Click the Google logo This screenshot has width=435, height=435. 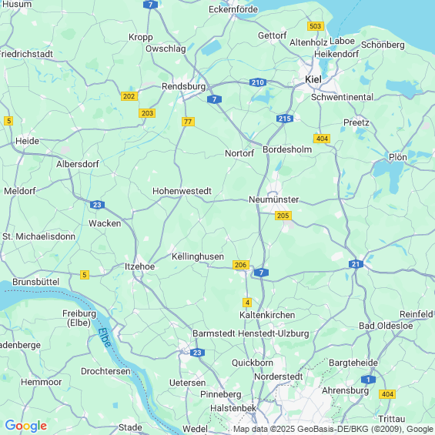click(x=26, y=426)
